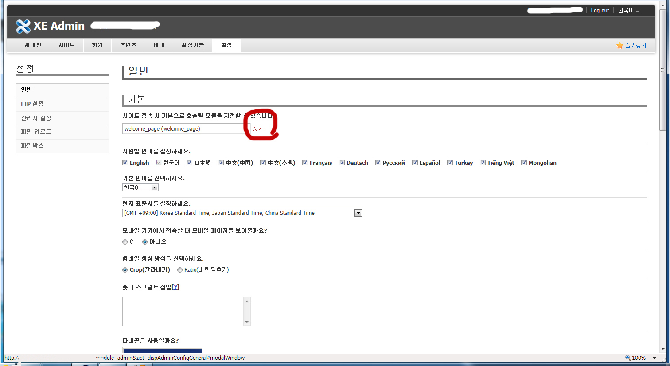Open 파일박스 in the sidebar

pyautogui.click(x=32, y=145)
